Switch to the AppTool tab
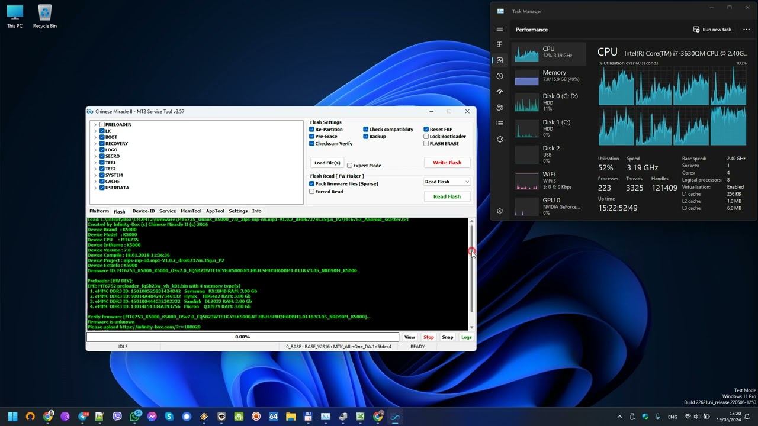The height and width of the screenshot is (426, 758). pyautogui.click(x=215, y=211)
